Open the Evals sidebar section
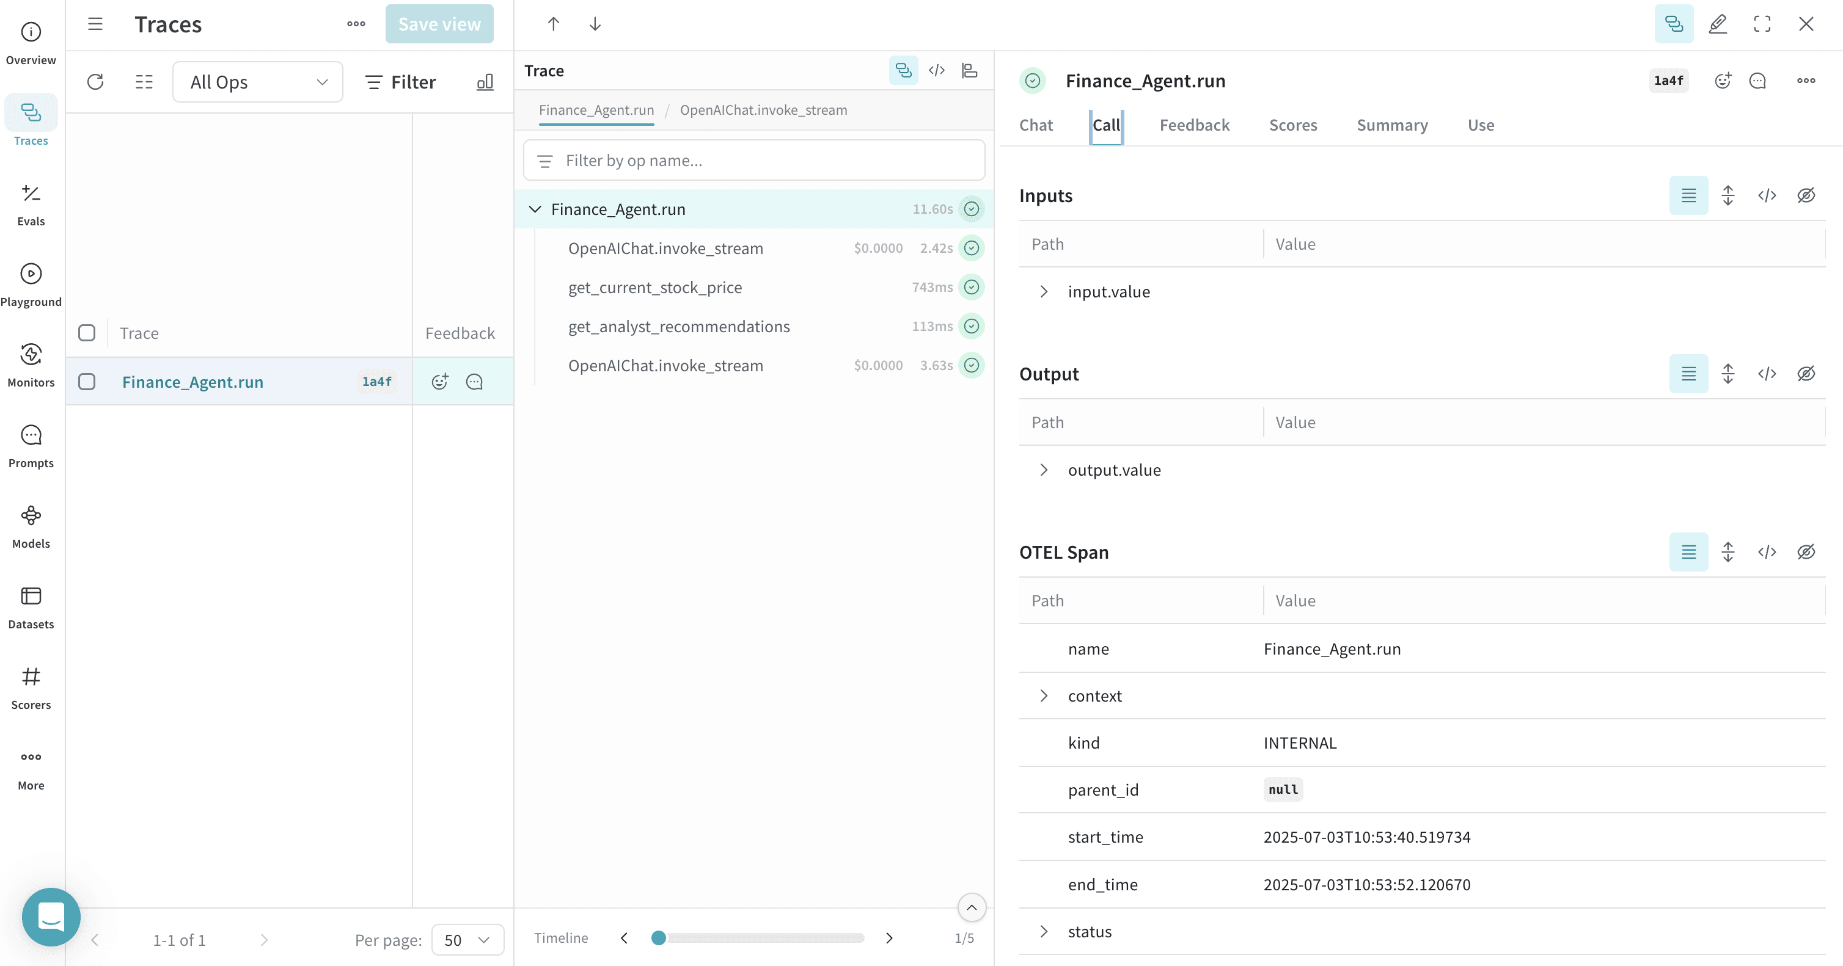Viewport: 1843px width, 966px height. click(31, 205)
